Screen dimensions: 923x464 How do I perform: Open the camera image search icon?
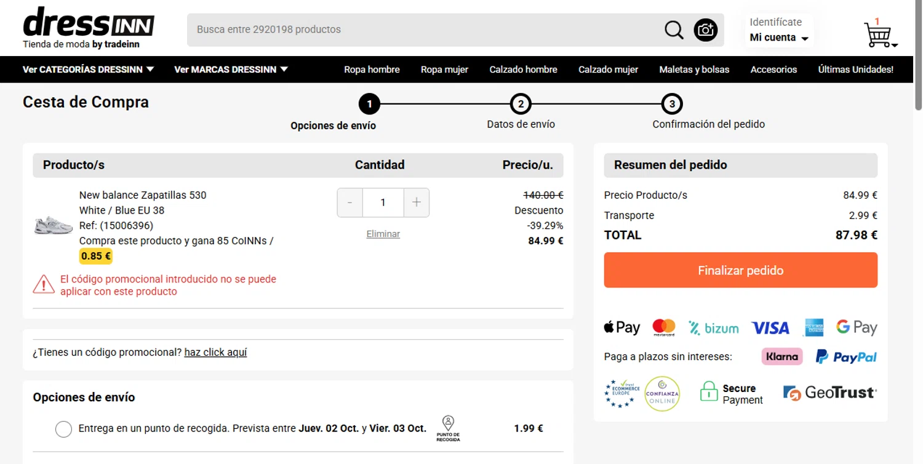[706, 30]
